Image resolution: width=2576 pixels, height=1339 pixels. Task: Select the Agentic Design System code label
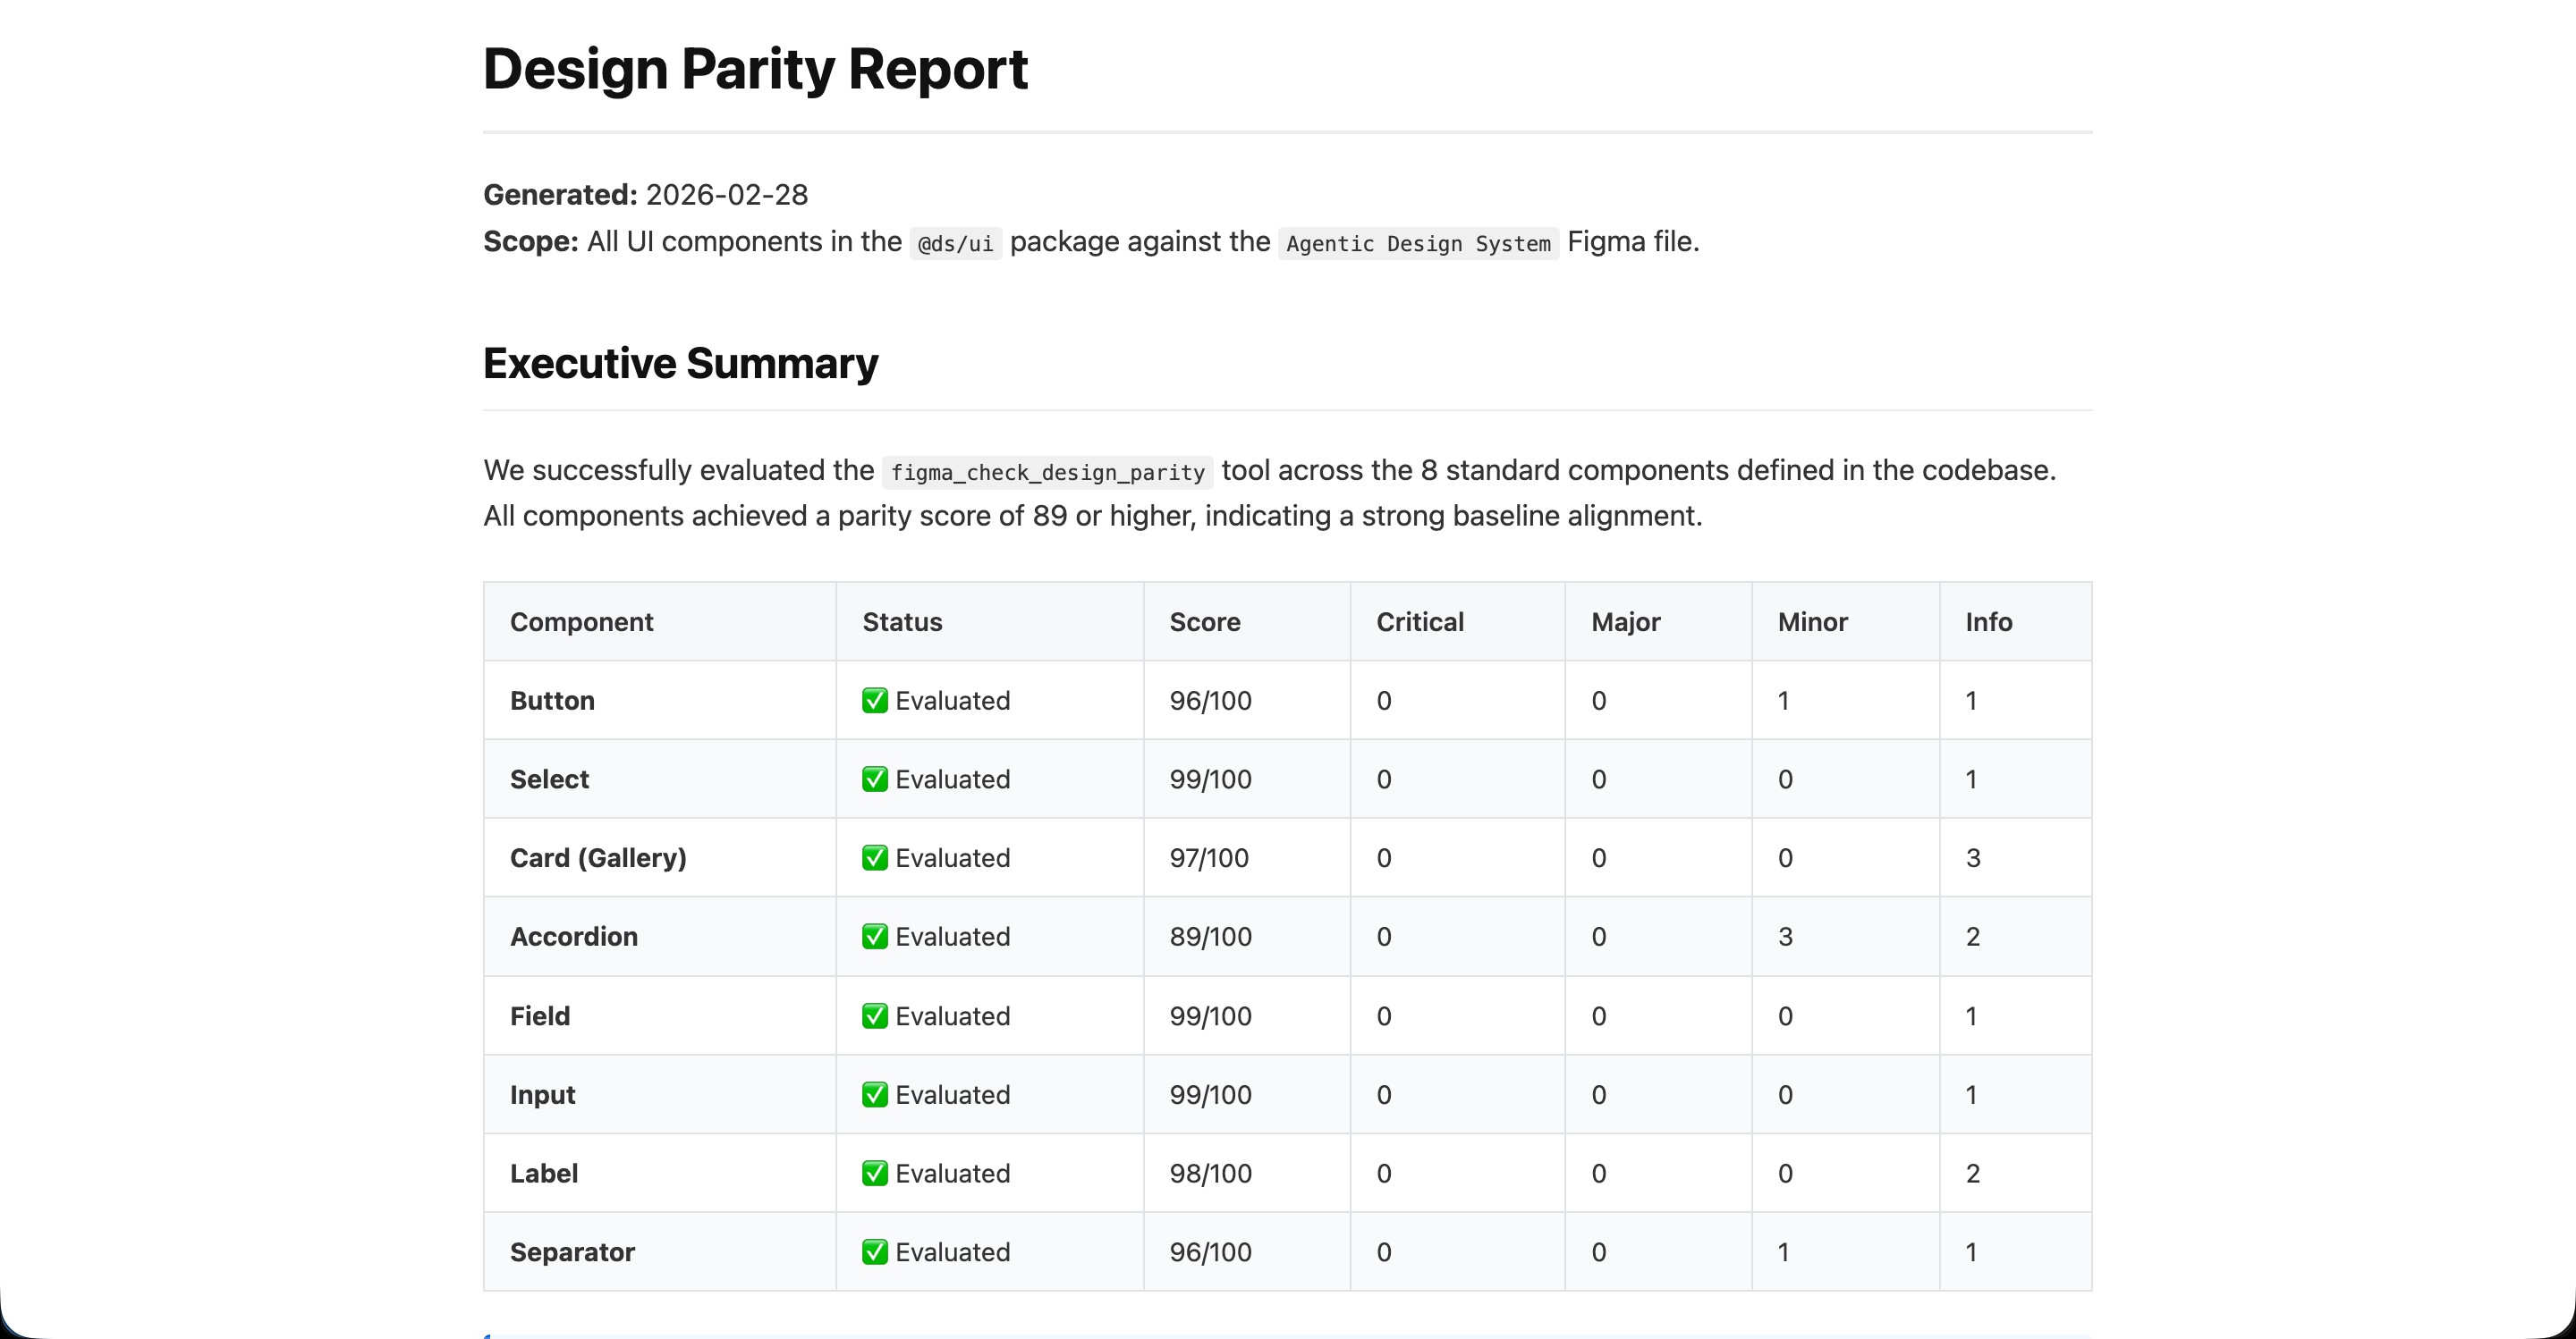pyautogui.click(x=1418, y=243)
